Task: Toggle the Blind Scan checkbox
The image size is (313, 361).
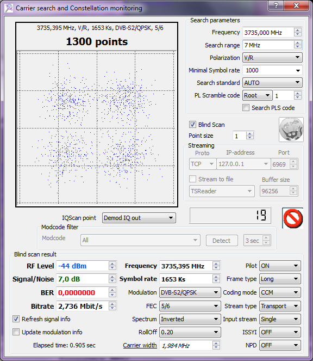Action: click(192, 125)
